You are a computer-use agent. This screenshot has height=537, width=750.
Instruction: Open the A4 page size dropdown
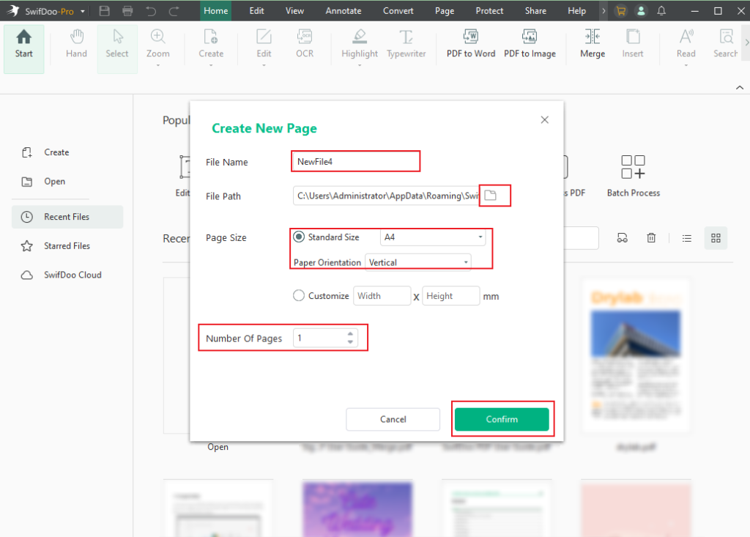(x=482, y=237)
